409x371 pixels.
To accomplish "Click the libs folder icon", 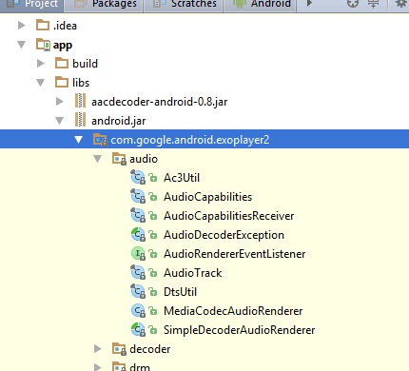I will [x=62, y=83].
